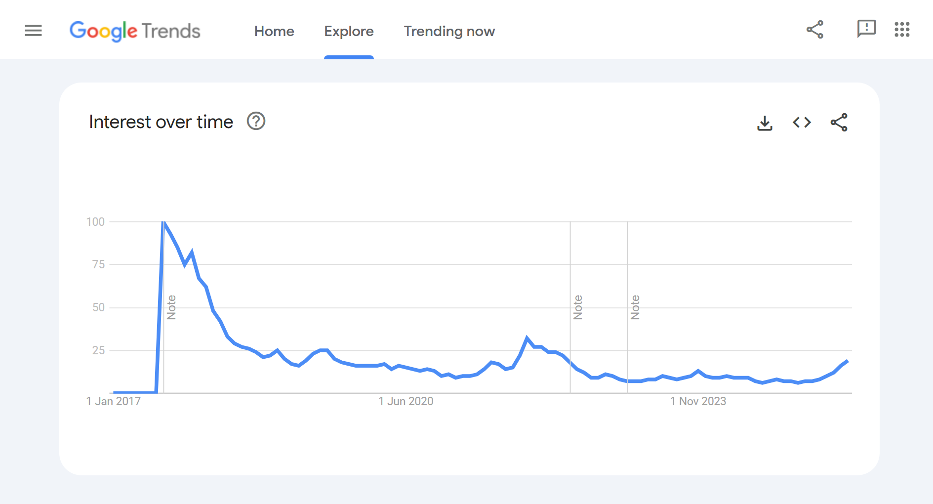933x504 pixels.
Task: Open the share icon in the top bar
Action: coord(815,30)
